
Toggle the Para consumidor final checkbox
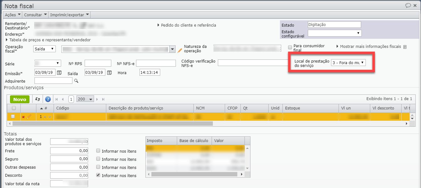[290, 47]
